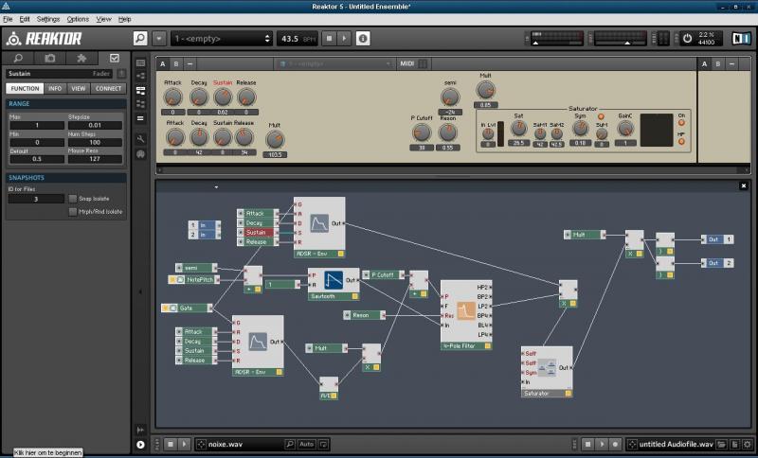Open the Help menu

click(x=124, y=19)
